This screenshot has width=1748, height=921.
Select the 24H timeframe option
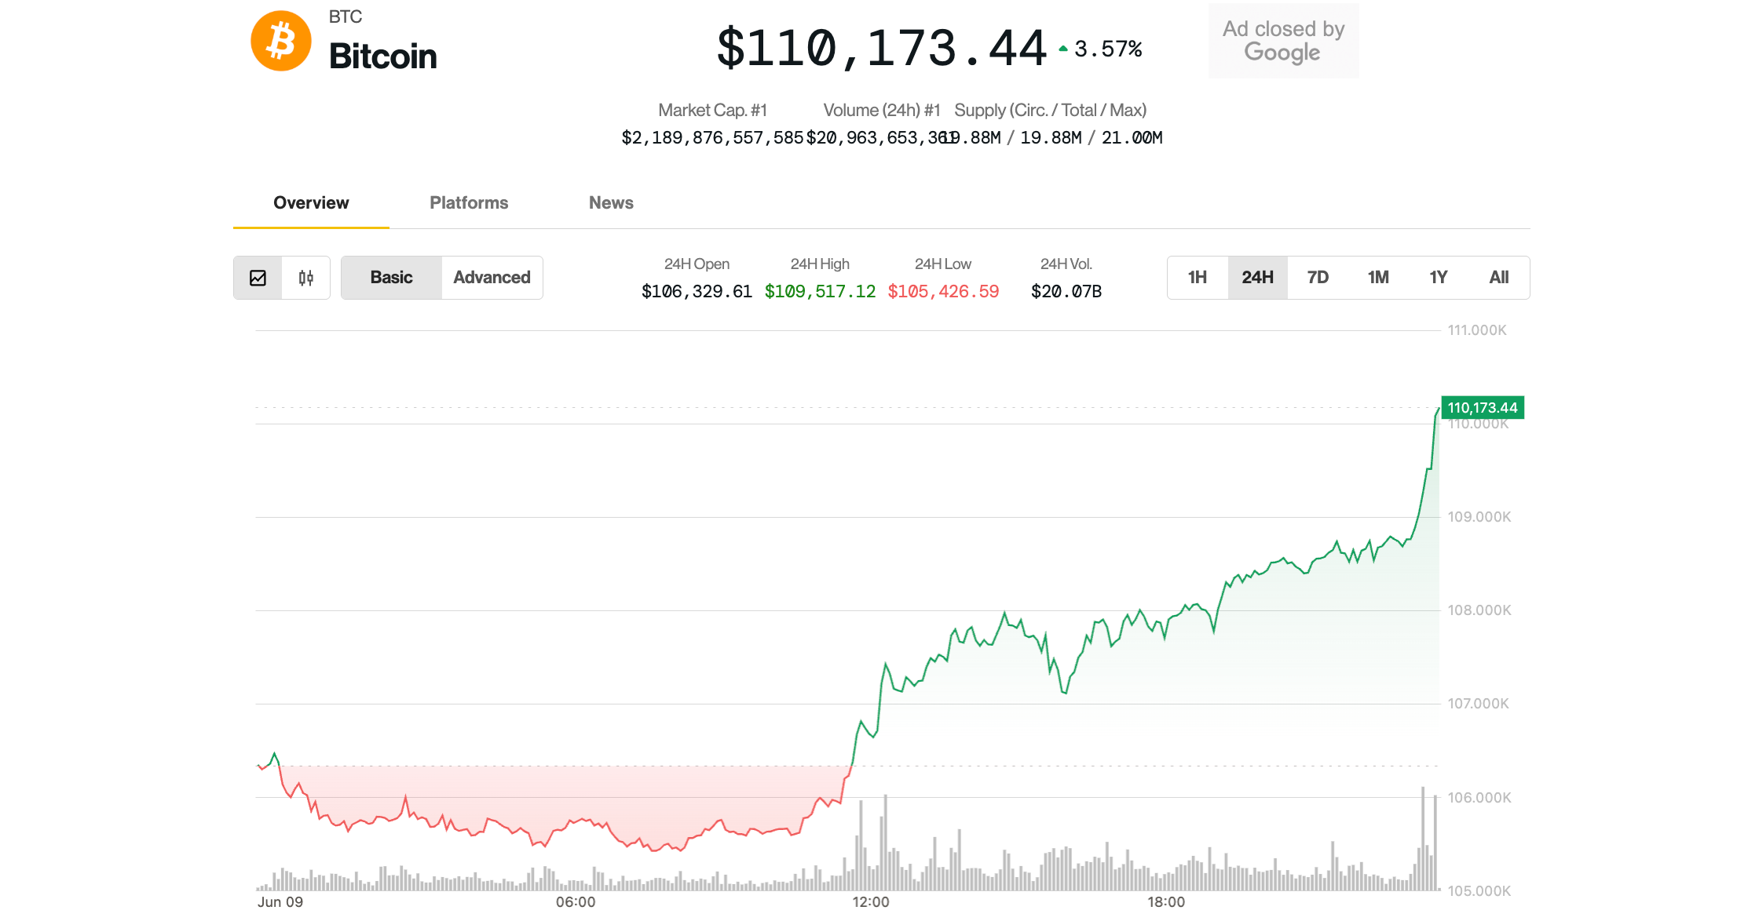coord(1257,277)
